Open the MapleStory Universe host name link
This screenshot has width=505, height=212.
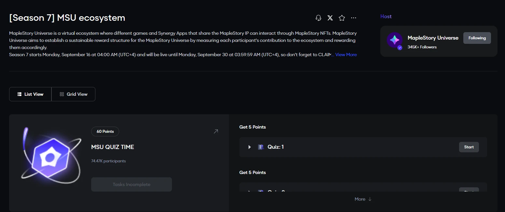pos(433,38)
